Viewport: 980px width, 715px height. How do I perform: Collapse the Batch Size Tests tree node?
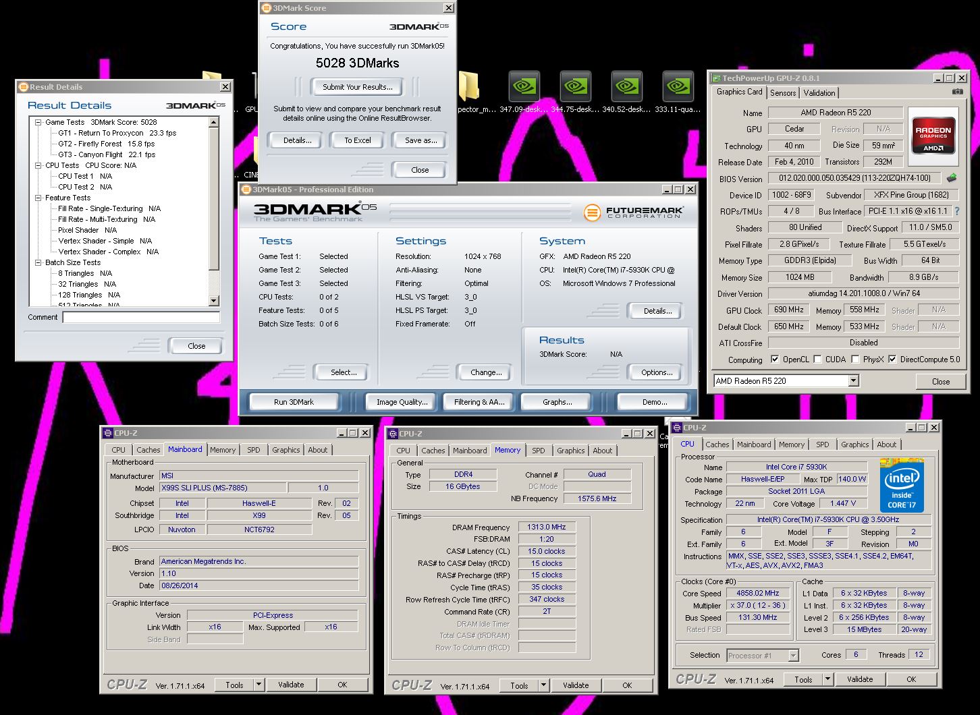tap(38, 262)
